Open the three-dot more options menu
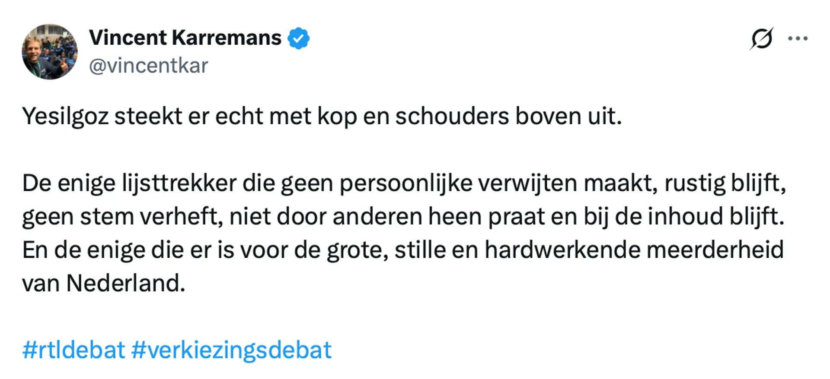The height and width of the screenshot is (379, 830). pyautogui.click(x=798, y=39)
